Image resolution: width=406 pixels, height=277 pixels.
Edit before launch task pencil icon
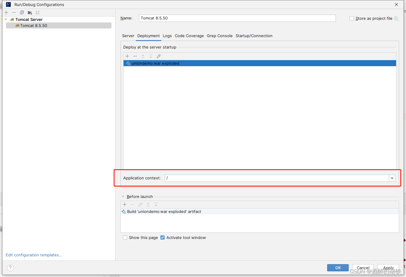[140, 205]
